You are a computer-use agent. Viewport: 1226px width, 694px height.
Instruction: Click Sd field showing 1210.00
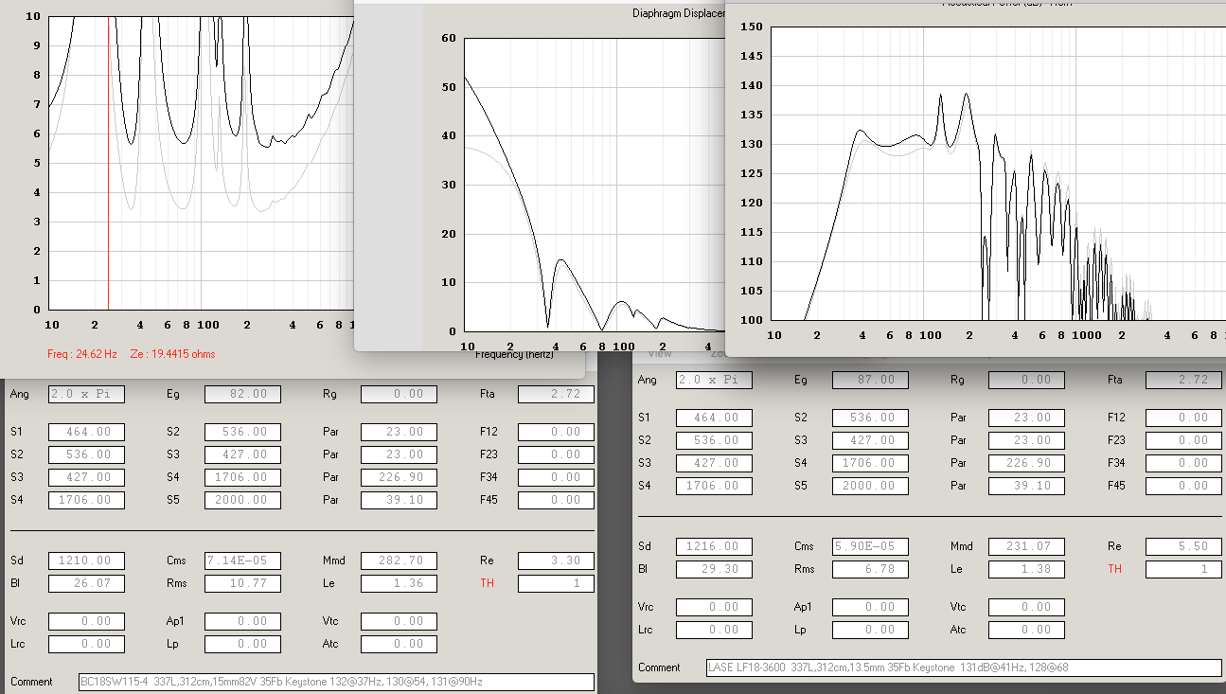[86, 561]
